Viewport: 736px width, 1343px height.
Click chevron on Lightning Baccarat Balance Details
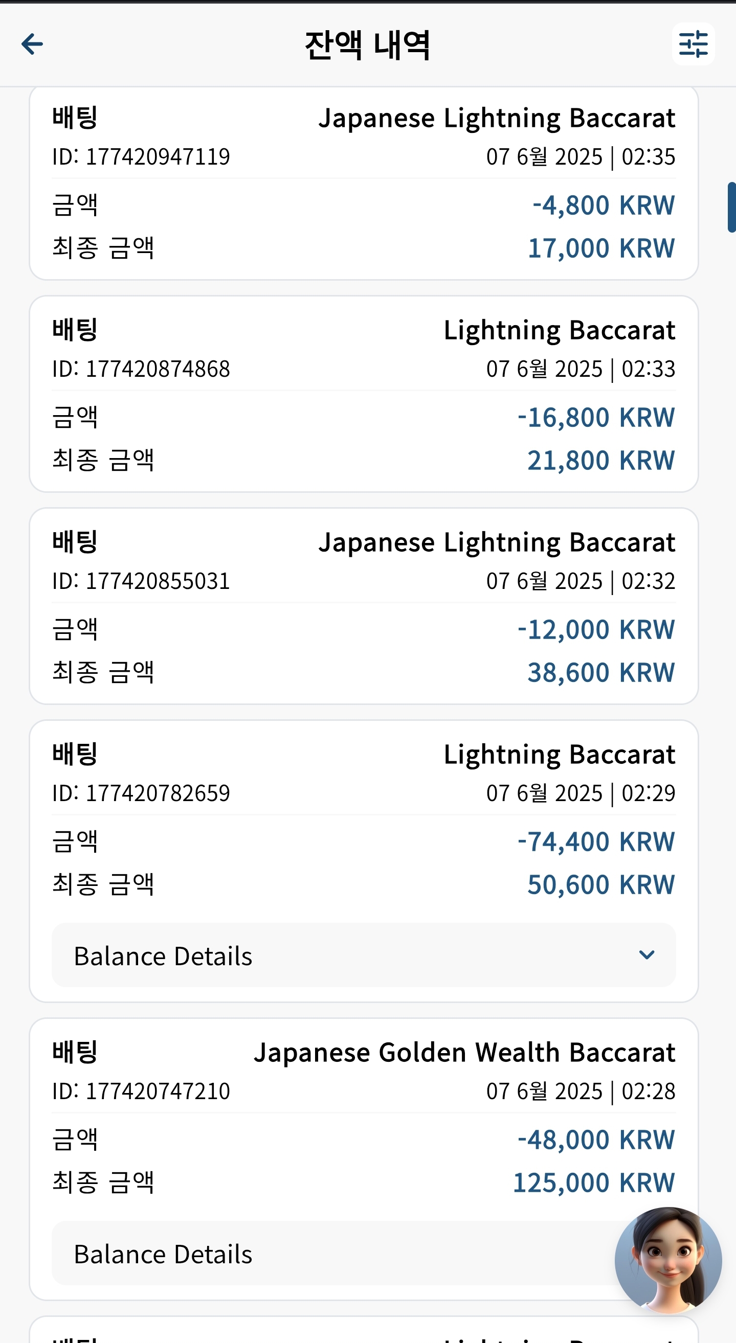[x=646, y=955]
